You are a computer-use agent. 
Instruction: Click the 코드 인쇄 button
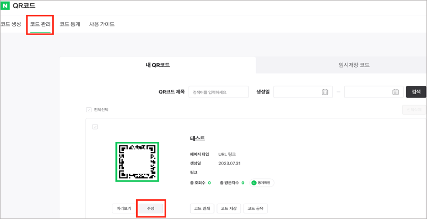202,209
